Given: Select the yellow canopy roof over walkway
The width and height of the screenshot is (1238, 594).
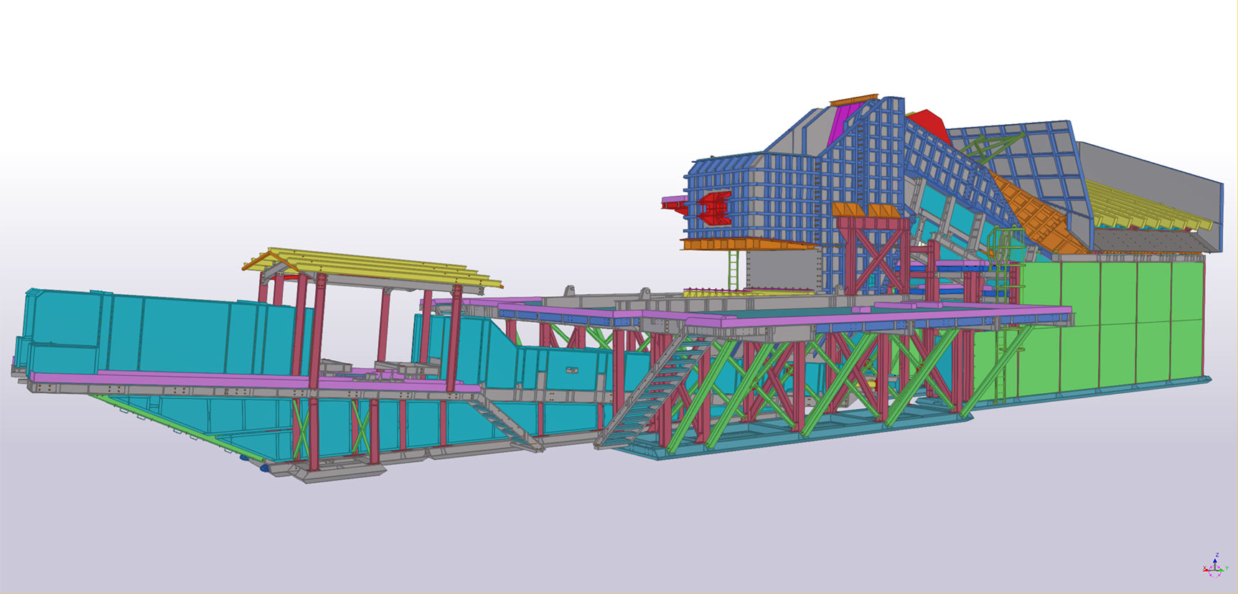Looking at the screenshot, I should click(373, 269).
